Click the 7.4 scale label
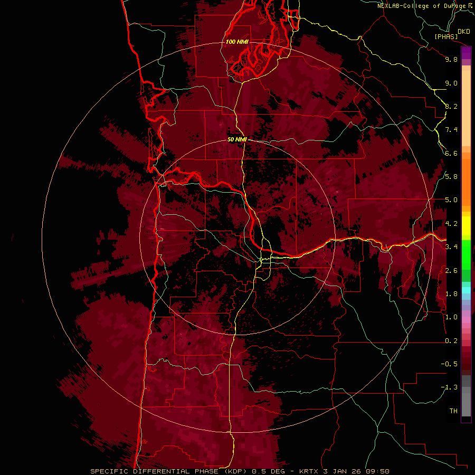The height and width of the screenshot is (475, 475). click(x=451, y=130)
